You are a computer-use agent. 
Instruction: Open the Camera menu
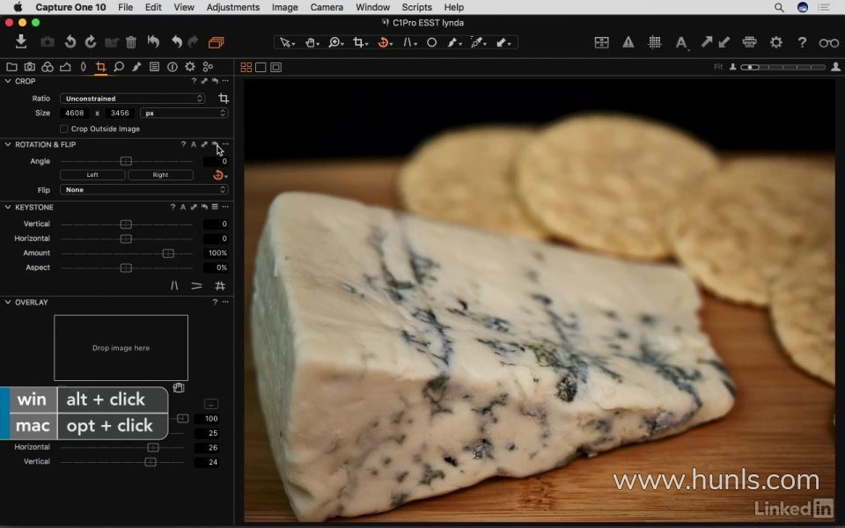327,7
